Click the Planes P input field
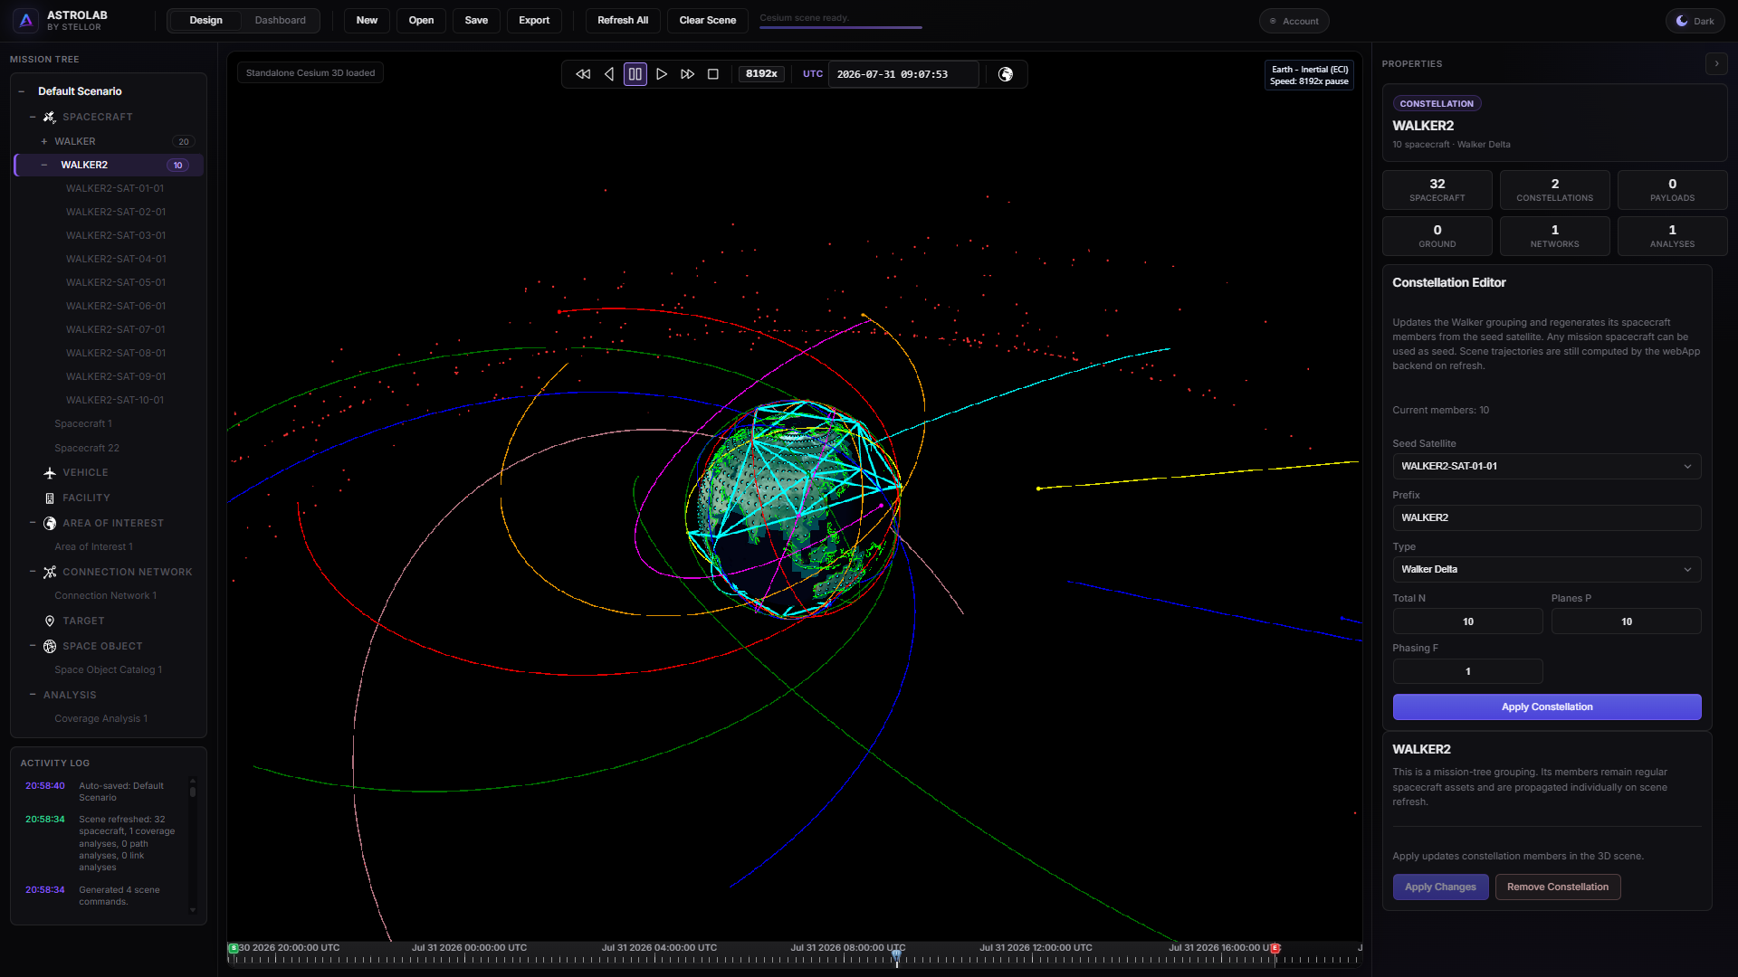Image resolution: width=1738 pixels, height=977 pixels. 1626,622
